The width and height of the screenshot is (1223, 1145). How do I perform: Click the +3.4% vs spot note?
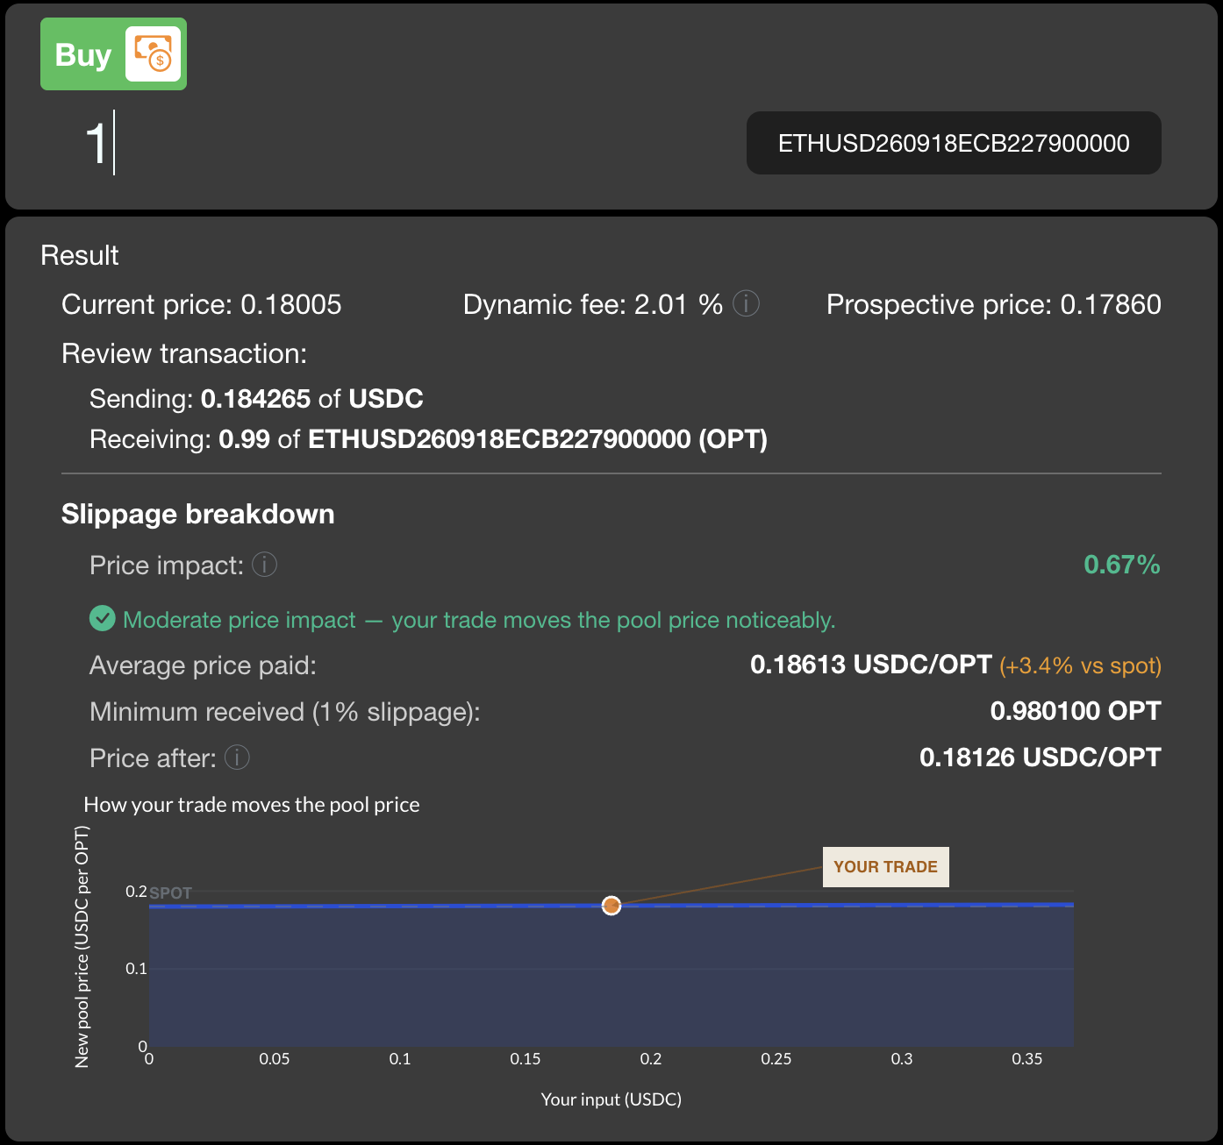[1080, 665]
